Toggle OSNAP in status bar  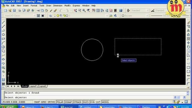[68, 102]
